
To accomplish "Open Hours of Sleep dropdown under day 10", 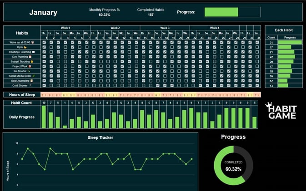I will point(110,95).
